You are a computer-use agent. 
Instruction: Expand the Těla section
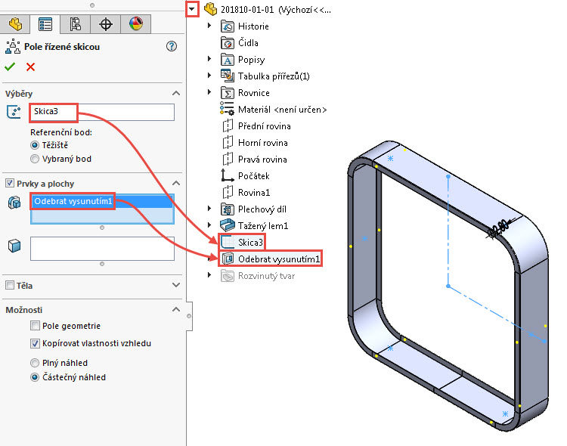coord(176,285)
